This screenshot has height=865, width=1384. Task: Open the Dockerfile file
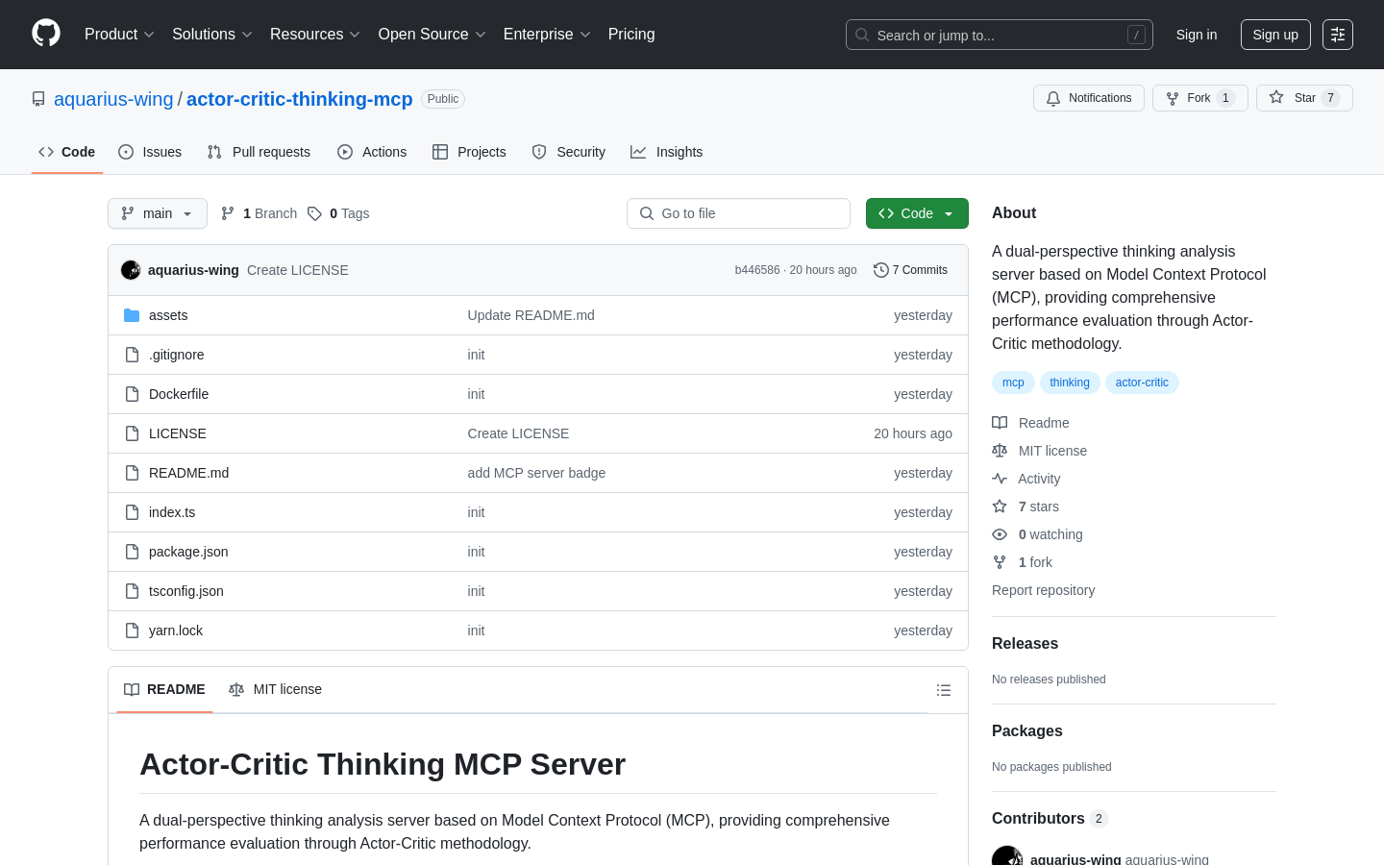(x=179, y=394)
